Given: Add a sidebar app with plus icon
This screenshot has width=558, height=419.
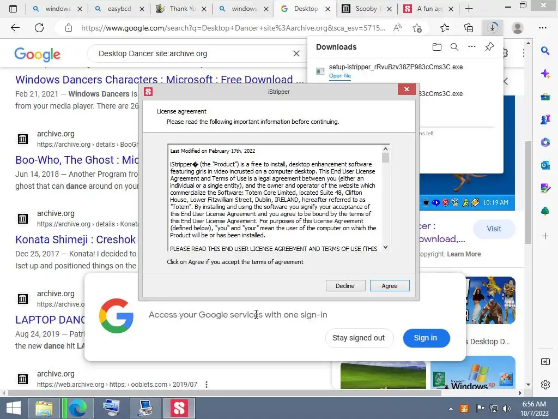Looking at the screenshot, I should pyautogui.click(x=545, y=236).
